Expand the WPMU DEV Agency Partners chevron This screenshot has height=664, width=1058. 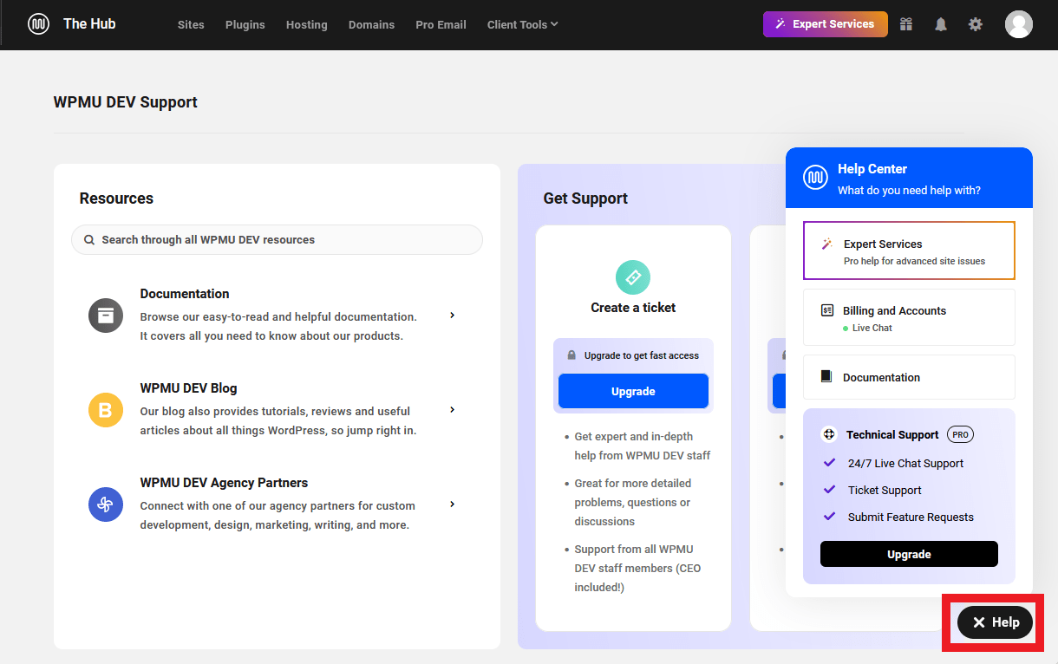(452, 504)
